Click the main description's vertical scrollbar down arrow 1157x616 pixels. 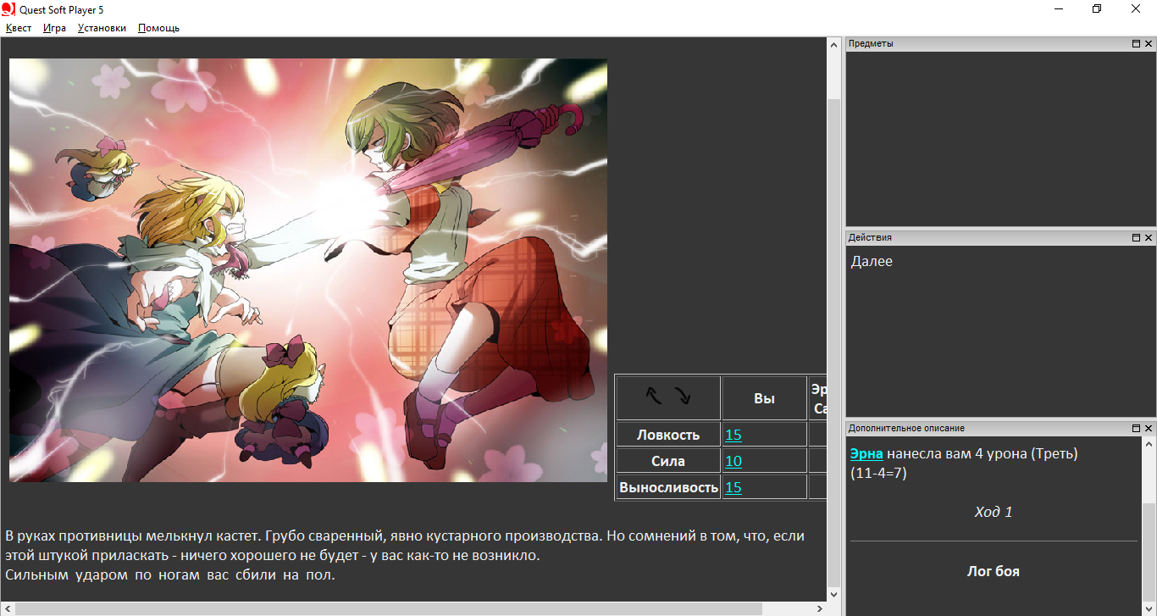tap(833, 594)
